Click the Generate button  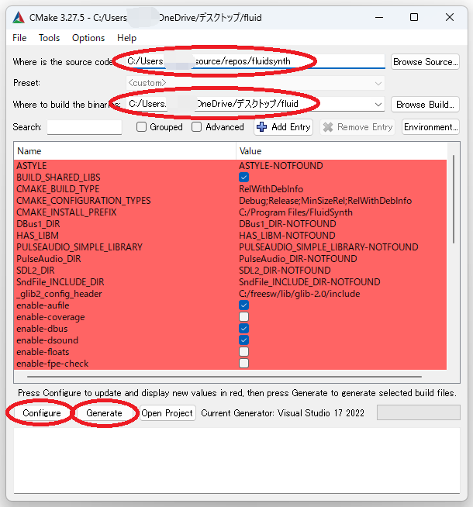click(104, 413)
